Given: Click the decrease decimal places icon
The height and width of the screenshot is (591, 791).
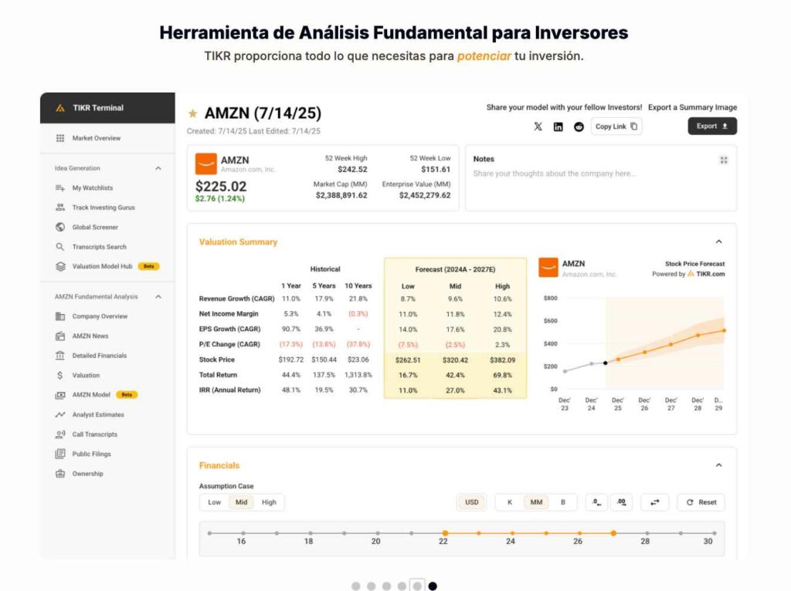Looking at the screenshot, I should tap(596, 502).
